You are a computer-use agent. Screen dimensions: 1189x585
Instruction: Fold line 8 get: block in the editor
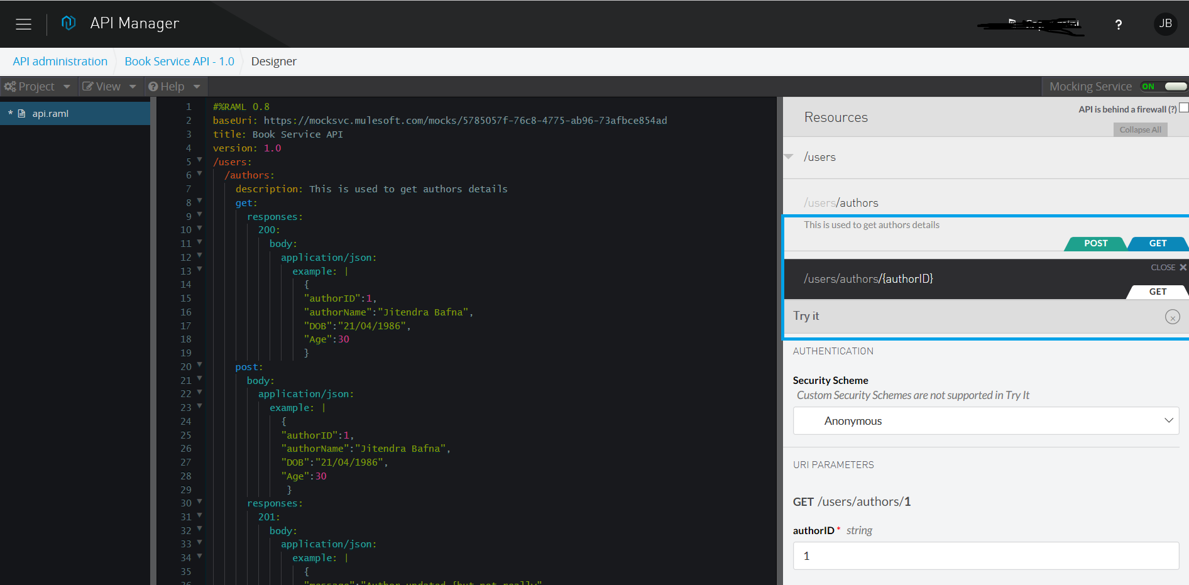click(199, 201)
